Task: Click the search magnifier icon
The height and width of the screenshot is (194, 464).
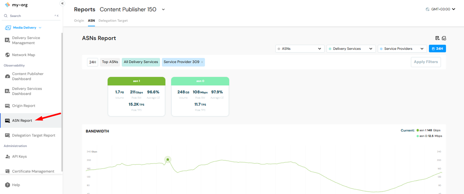Action: click(x=6, y=16)
